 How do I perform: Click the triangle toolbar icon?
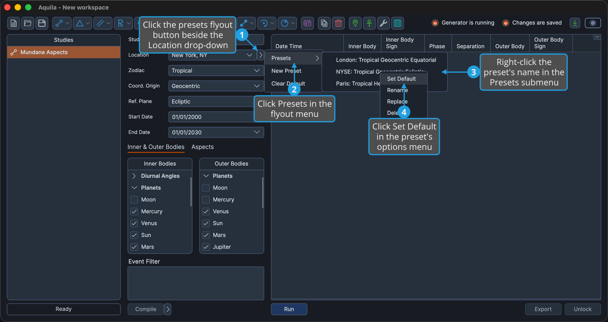80,23
